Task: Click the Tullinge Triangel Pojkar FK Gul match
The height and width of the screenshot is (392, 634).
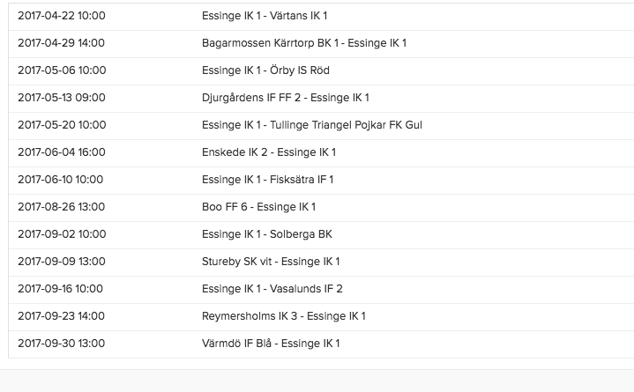Action: pos(311,125)
